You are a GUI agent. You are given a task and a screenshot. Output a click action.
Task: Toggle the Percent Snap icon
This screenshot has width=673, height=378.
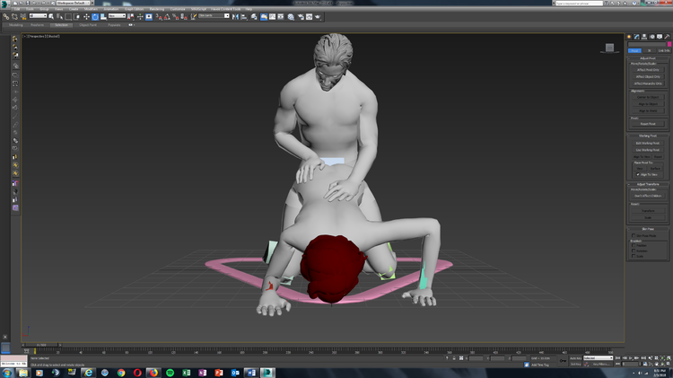tap(176, 17)
